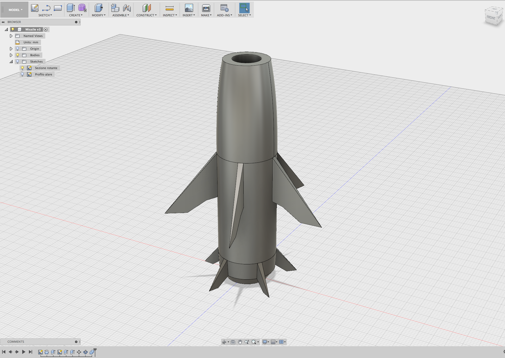This screenshot has width=505, height=358.
Task: Activate the Select tool icon
Action: [x=244, y=8]
